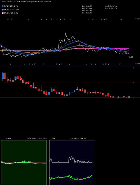Select the 'DOW PT: 3.42' legend label
This screenshot has width=140, height=185.
11,13
